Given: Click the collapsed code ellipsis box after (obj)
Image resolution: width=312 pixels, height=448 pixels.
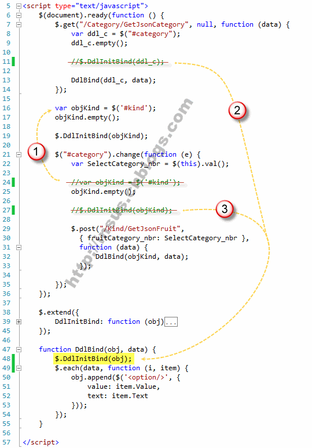Looking at the screenshot, I should click(x=171, y=321).
